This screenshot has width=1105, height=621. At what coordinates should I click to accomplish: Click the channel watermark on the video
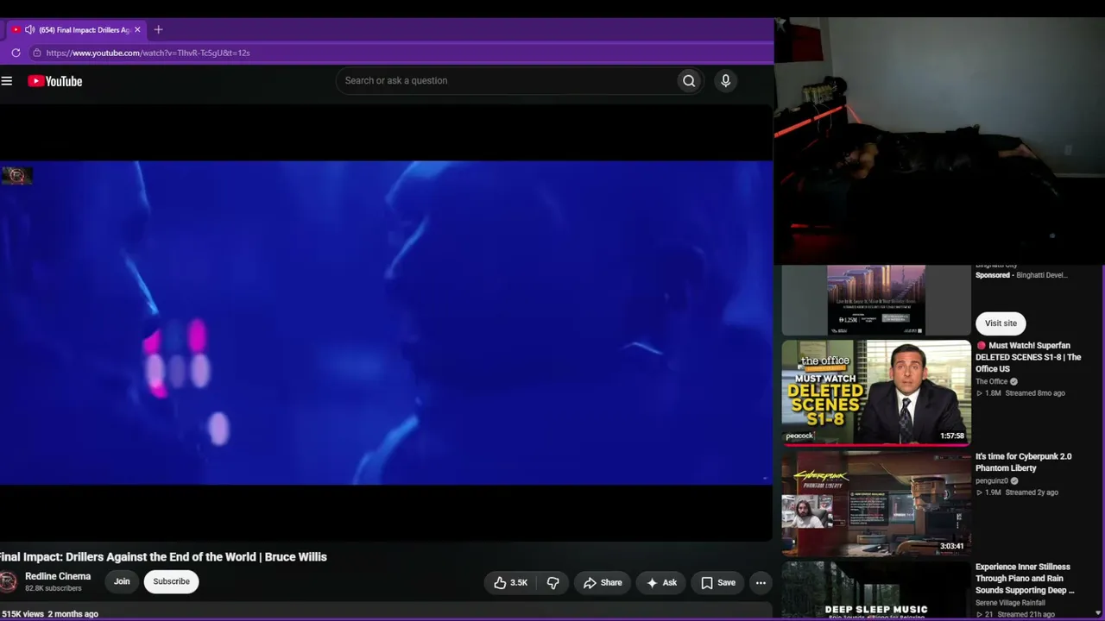(x=16, y=176)
